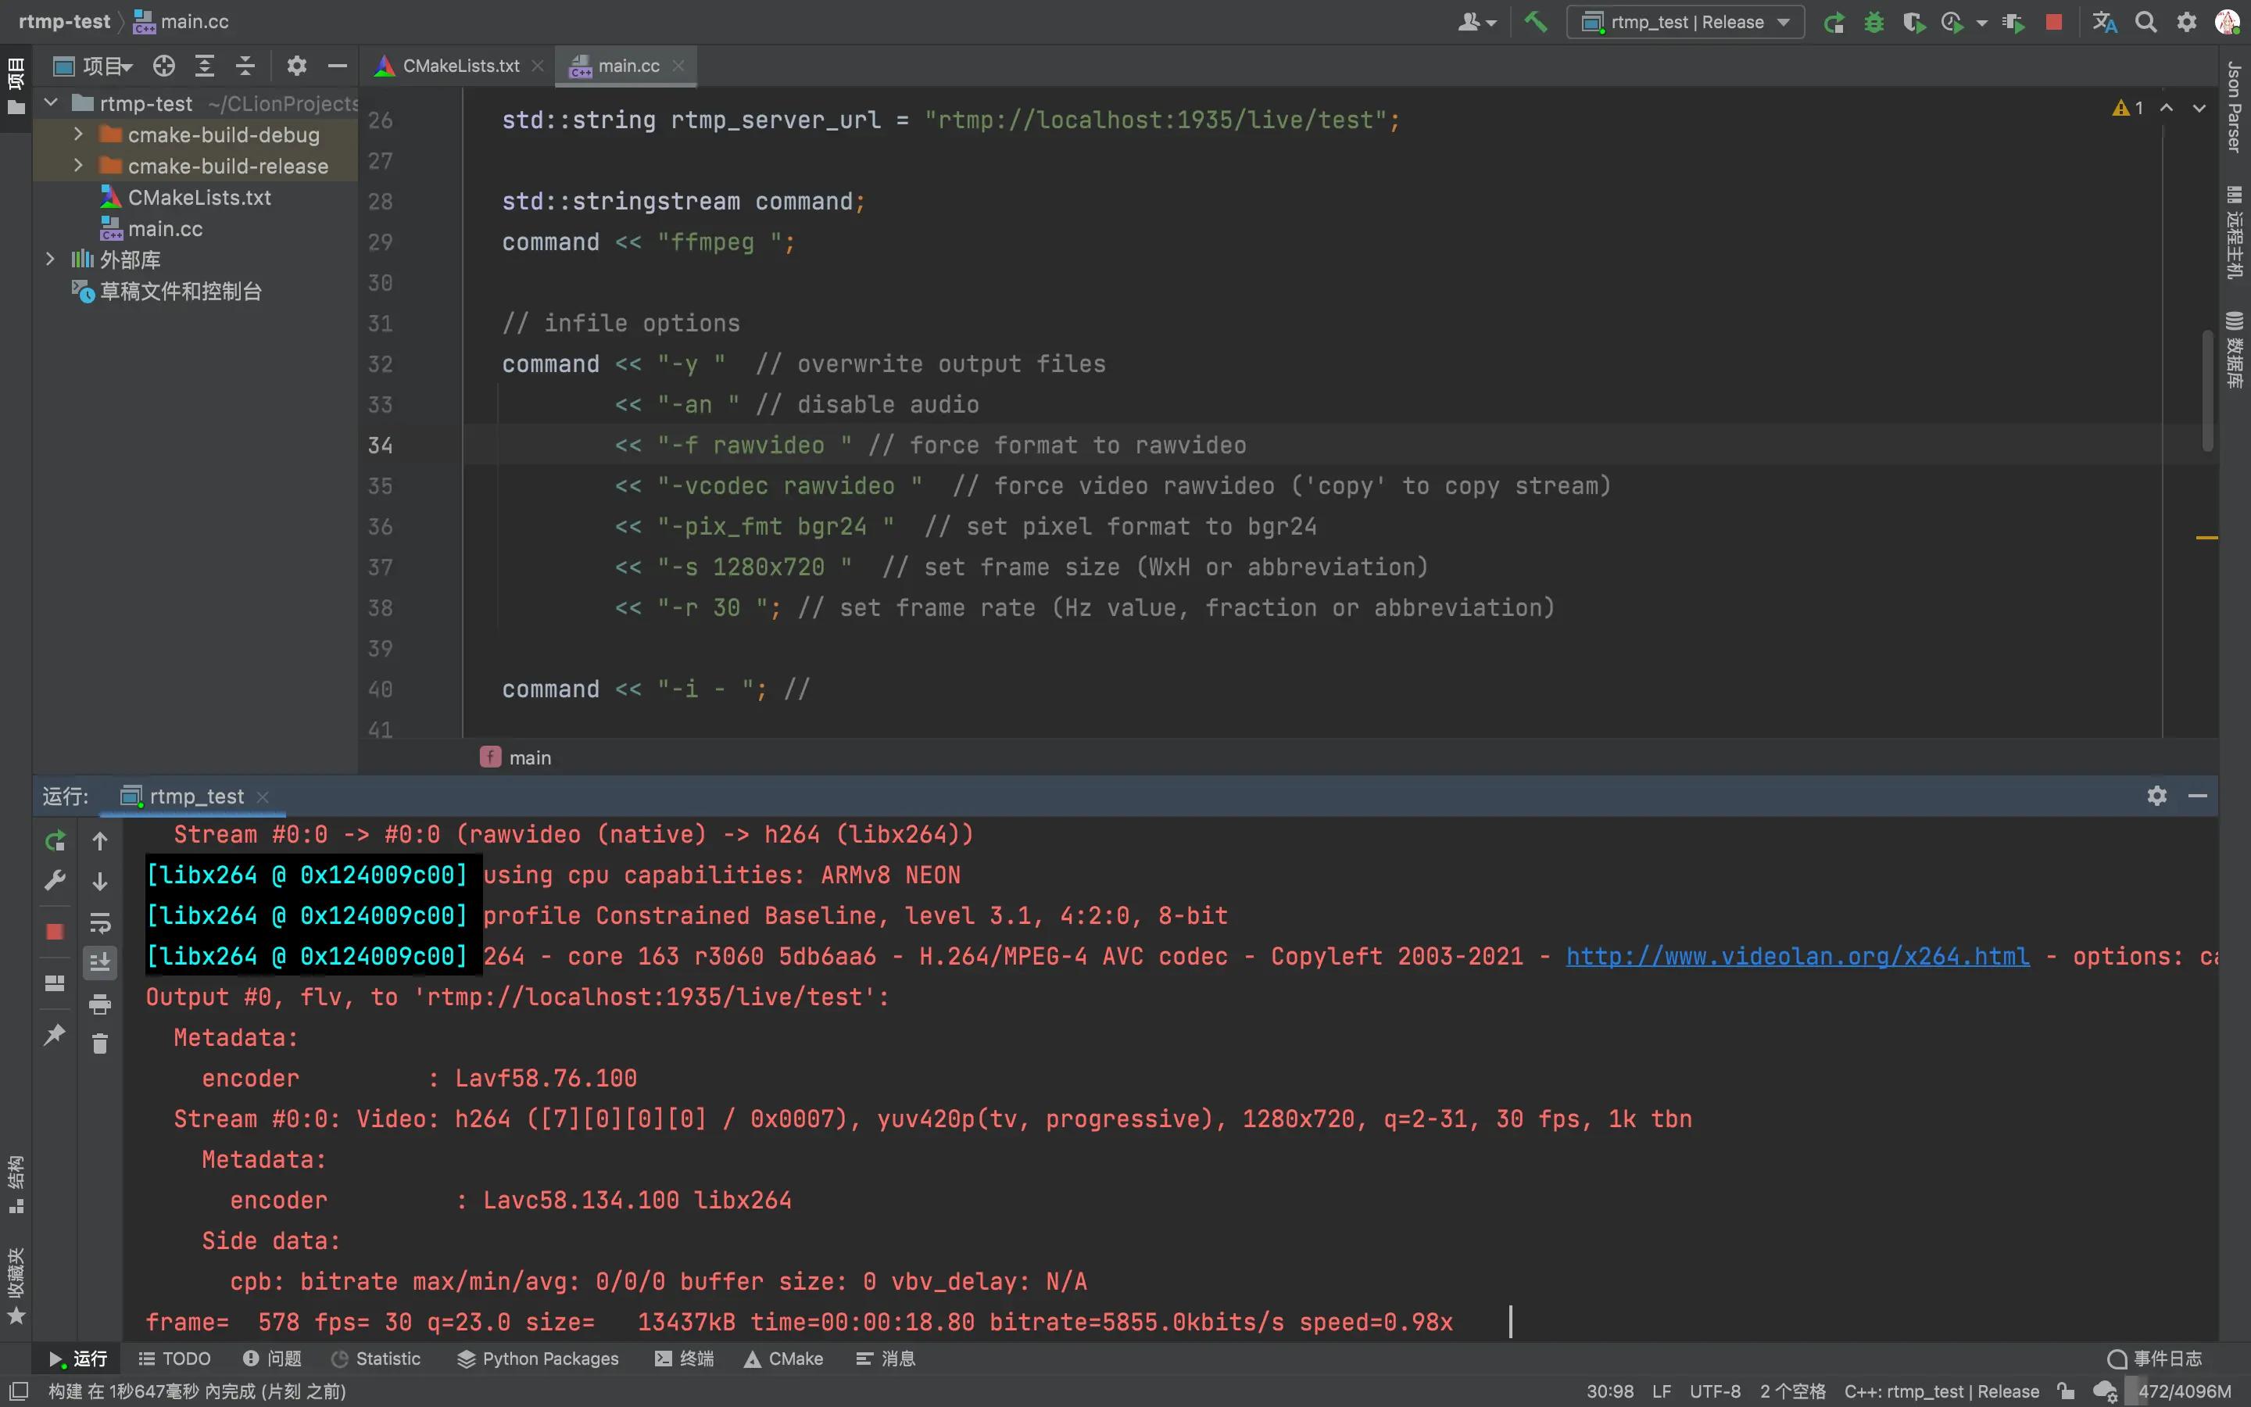The image size is (2251, 1407).
Task: Click the memory indicator 472/4096M
Action: [2183, 1391]
